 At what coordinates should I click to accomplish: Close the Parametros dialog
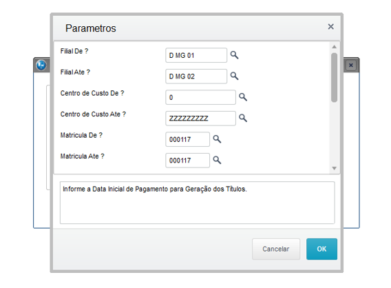click(x=330, y=27)
